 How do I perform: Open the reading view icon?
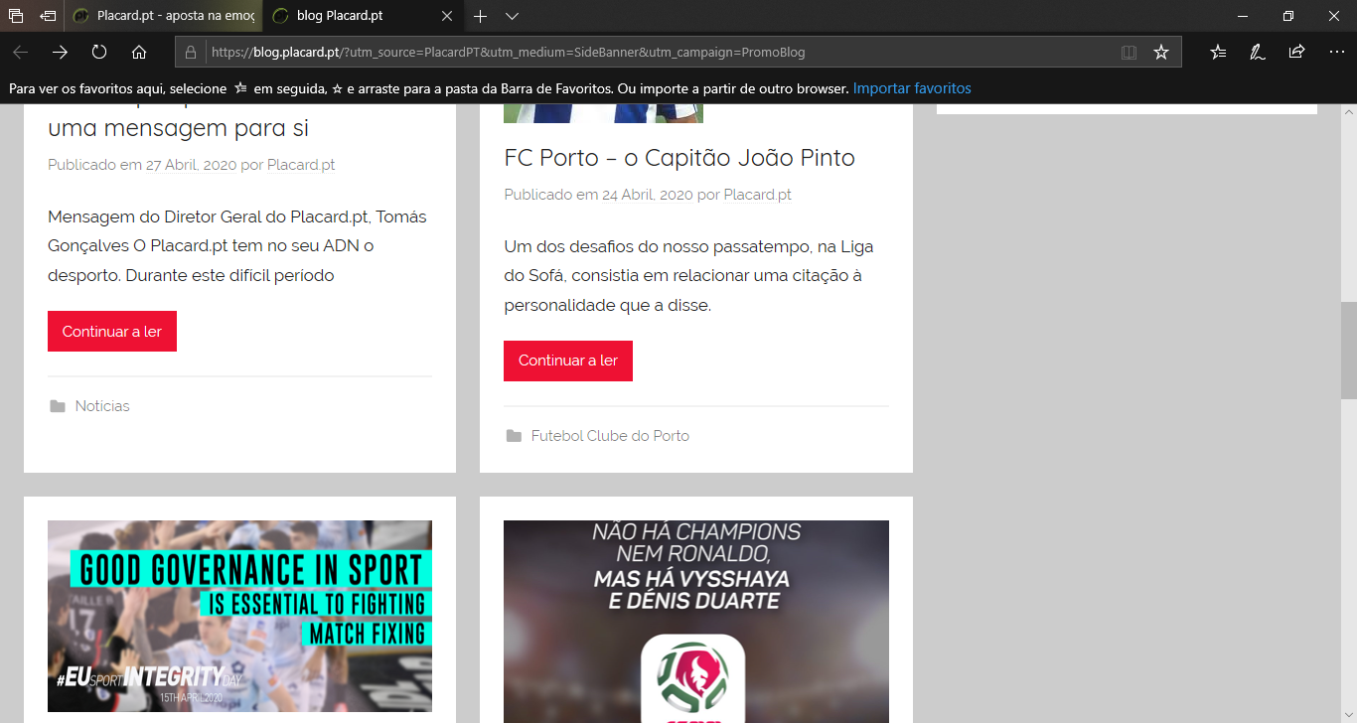point(1129,52)
